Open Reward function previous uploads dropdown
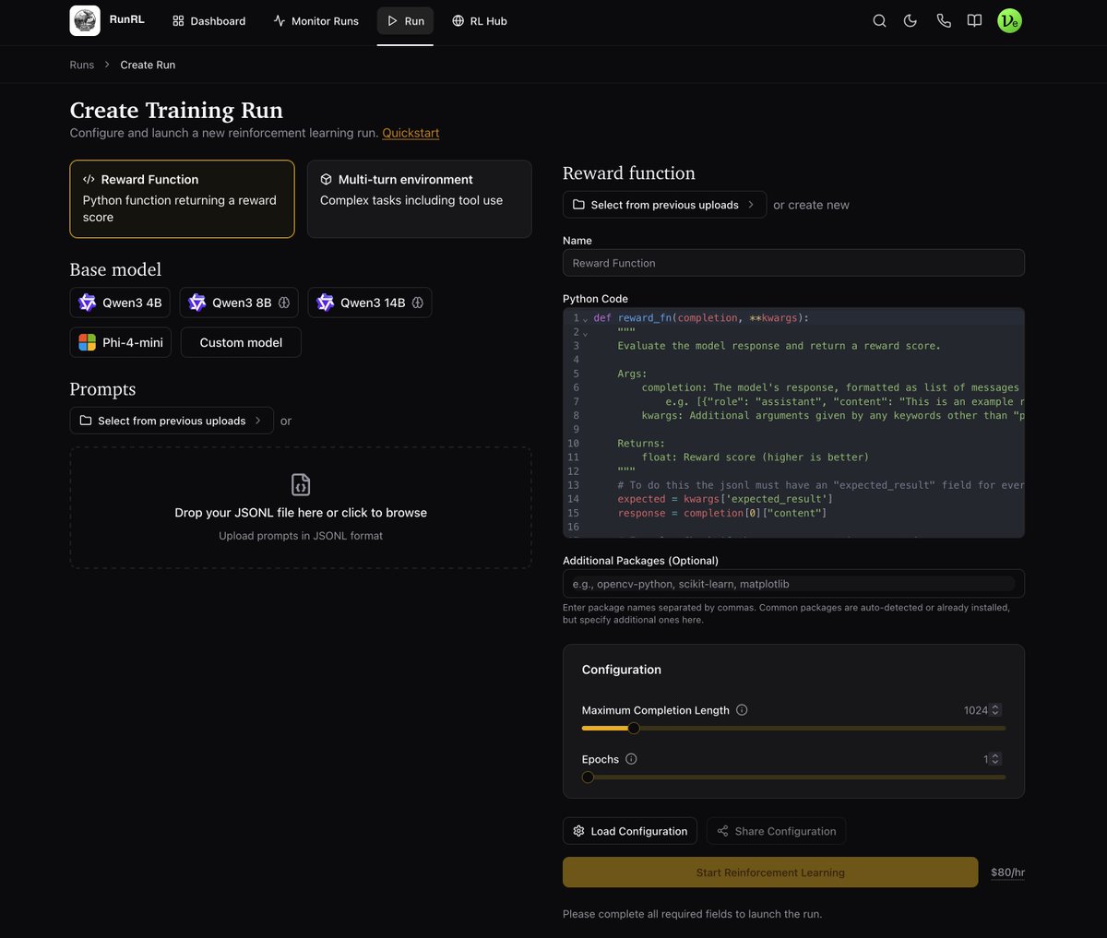Image resolution: width=1107 pixels, height=938 pixels. (x=664, y=205)
